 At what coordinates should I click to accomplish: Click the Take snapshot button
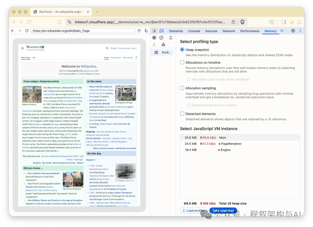(223, 211)
